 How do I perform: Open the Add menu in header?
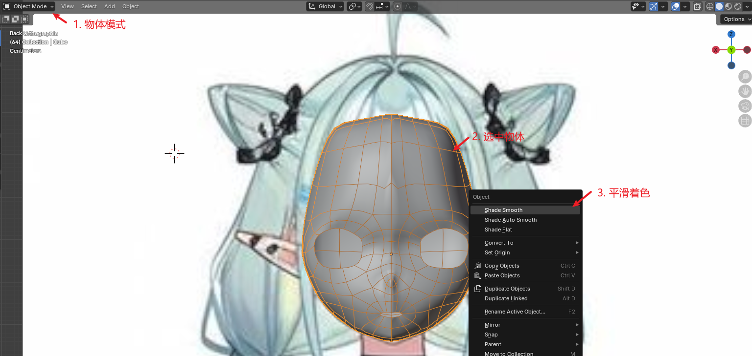pos(110,6)
